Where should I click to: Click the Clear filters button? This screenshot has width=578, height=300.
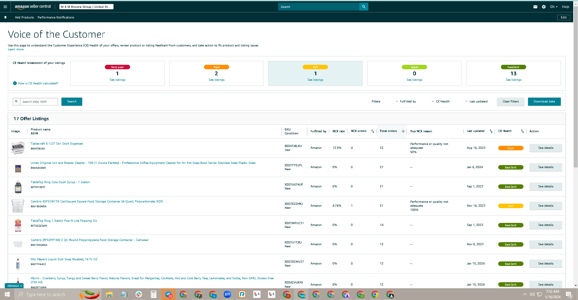coord(511,102)
